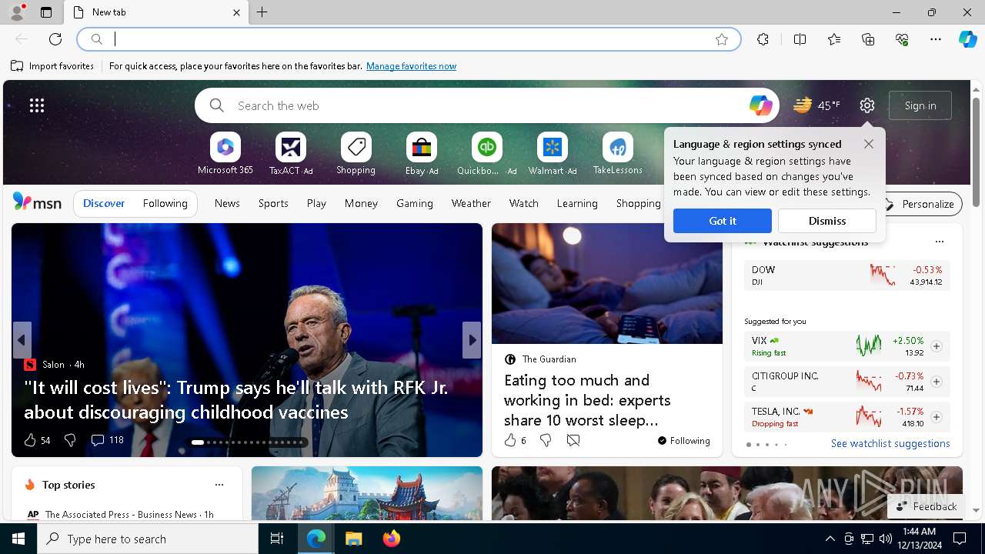This screenshot has height=554, width=985.
Task: Open Extensions icon in toolbar
Action: tap(763, 39)
